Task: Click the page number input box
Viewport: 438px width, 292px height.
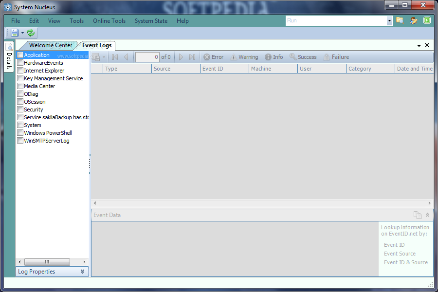Action: click(147, 57)
